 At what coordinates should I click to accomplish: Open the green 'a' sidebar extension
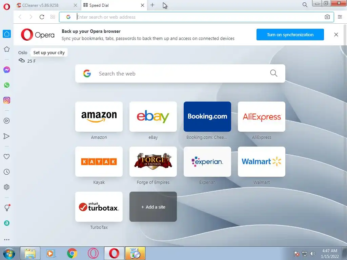[7, 223]
